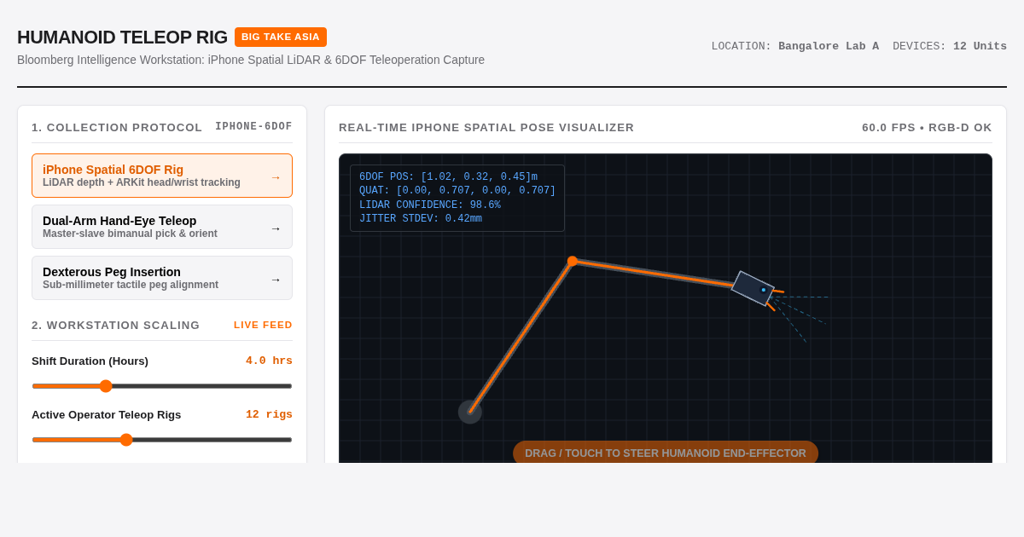Screen dimensions: 1024x537
Task: Adjust the Shift Duration slider
Action: pos(162,386)
